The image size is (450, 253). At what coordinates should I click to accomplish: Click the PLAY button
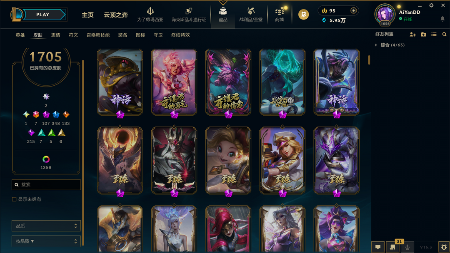pos(43,15)
